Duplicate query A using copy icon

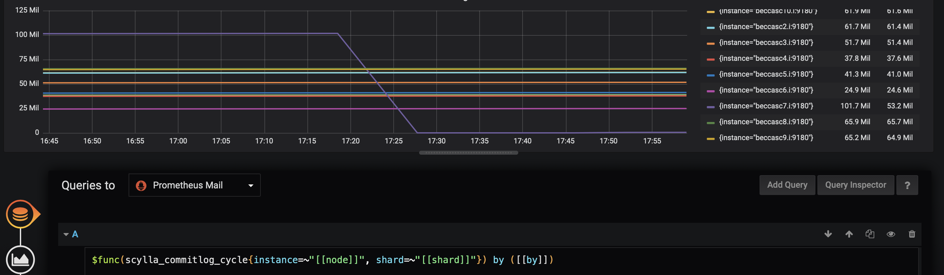click(870, 234)
